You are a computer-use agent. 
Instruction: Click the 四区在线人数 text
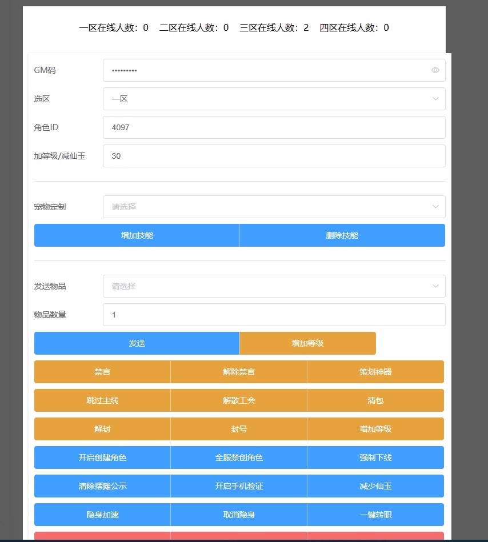[x=354, y=27]
